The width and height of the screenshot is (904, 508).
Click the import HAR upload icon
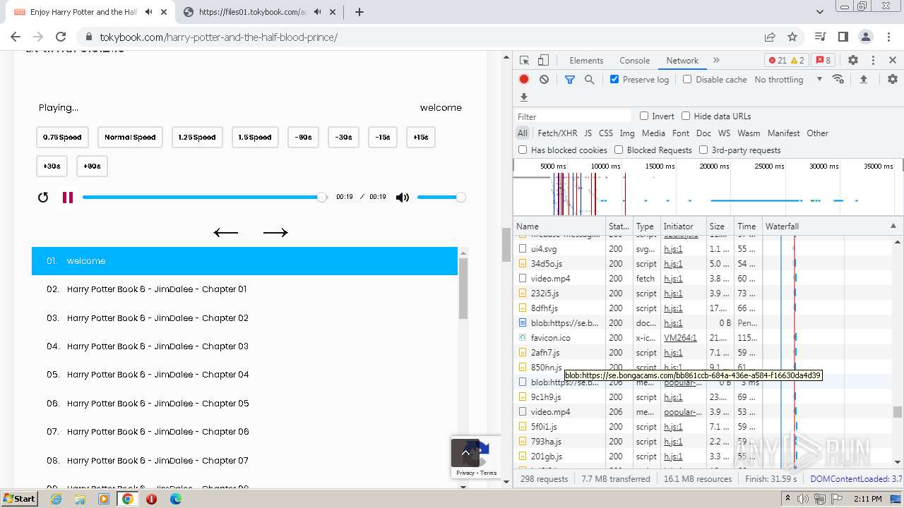click(863, 80)
